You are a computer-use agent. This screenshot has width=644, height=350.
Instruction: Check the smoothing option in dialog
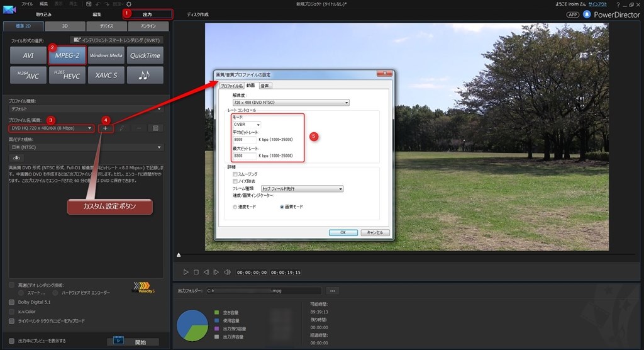coord(235,174)
